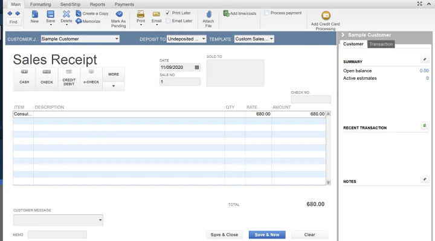Select Customer side tab
The image size is (435, 241).
click(x=353, y=44)
